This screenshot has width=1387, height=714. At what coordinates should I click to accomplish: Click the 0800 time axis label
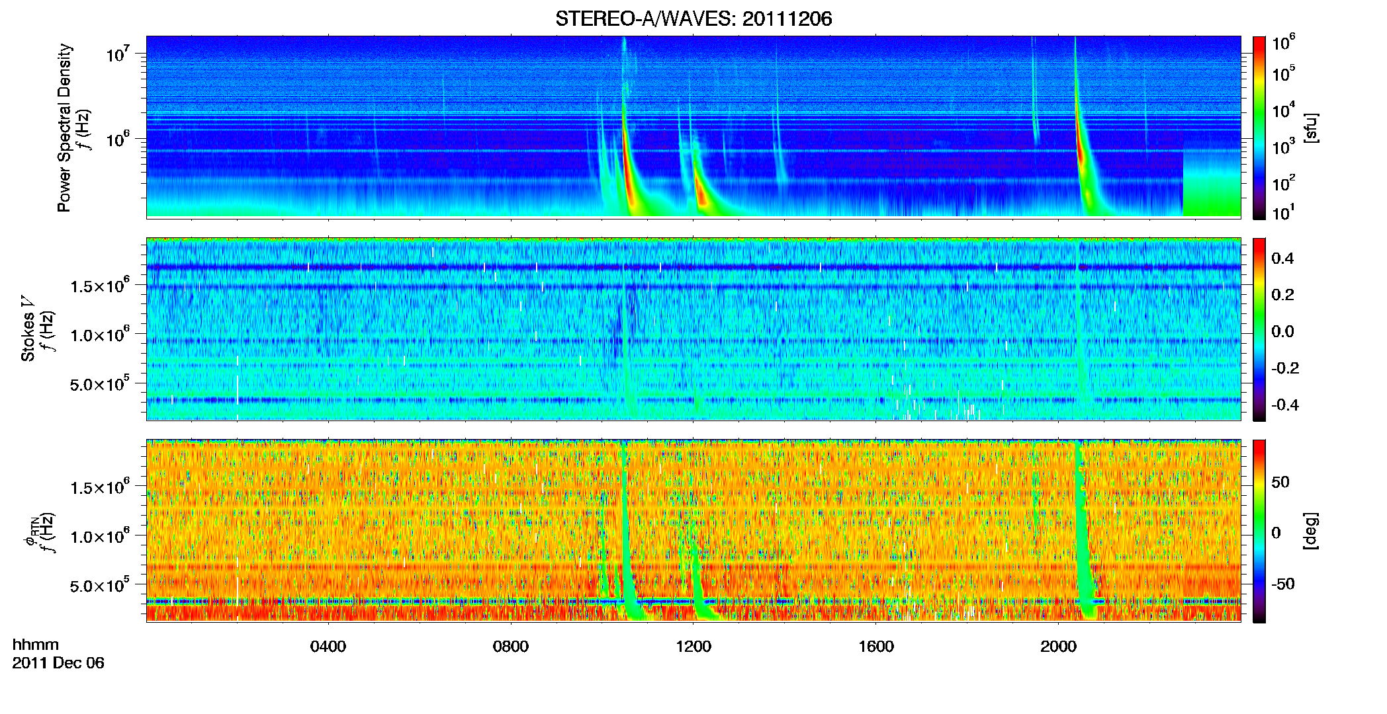pyautogui.click(x=511, y=646)
